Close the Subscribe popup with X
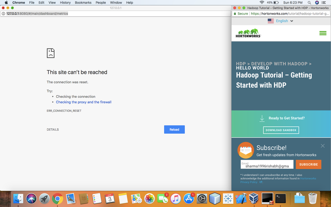Screen dimensions: 331x207 323,146
